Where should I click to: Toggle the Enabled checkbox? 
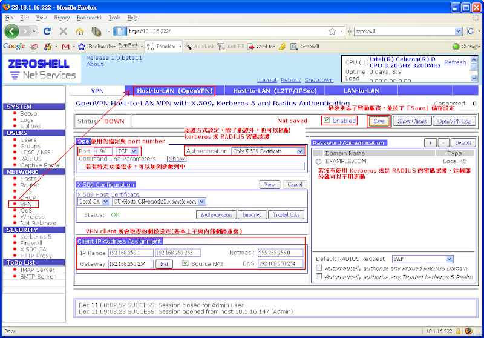[327, 121]
